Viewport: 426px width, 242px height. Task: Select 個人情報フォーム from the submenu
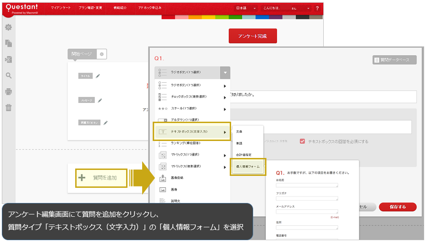coord(248,167)
